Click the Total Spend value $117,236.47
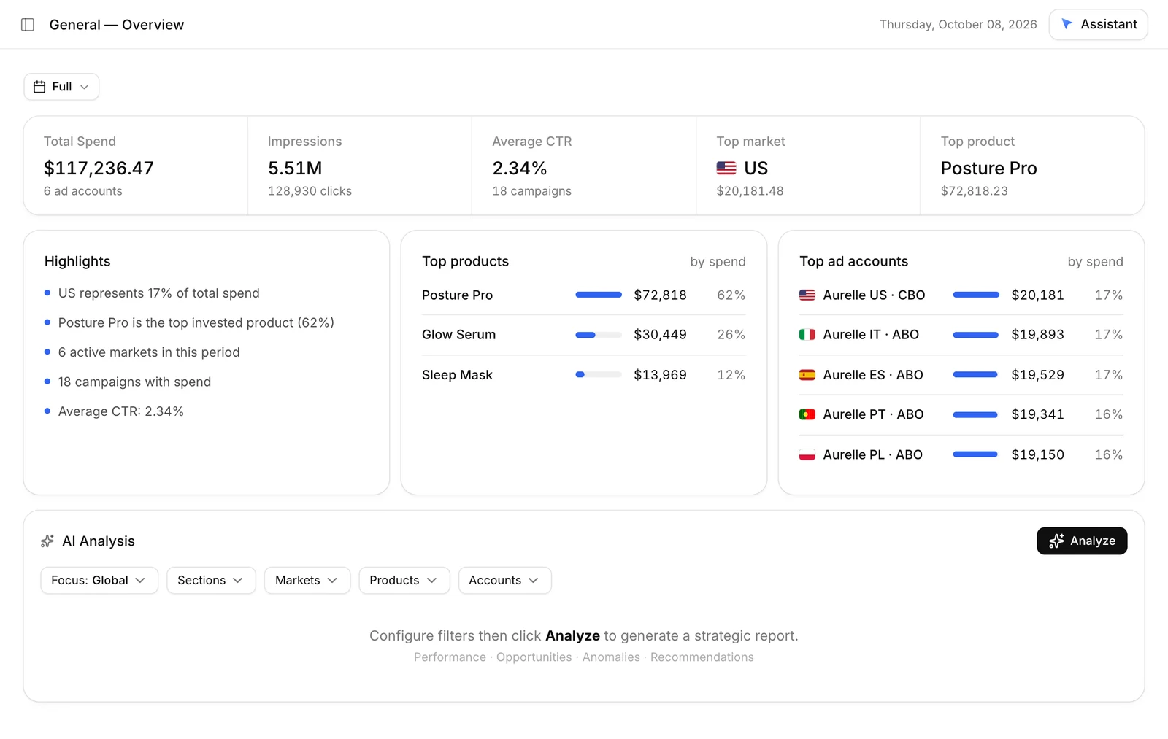This screenshot has height=739, width=1168. (99, 169)
